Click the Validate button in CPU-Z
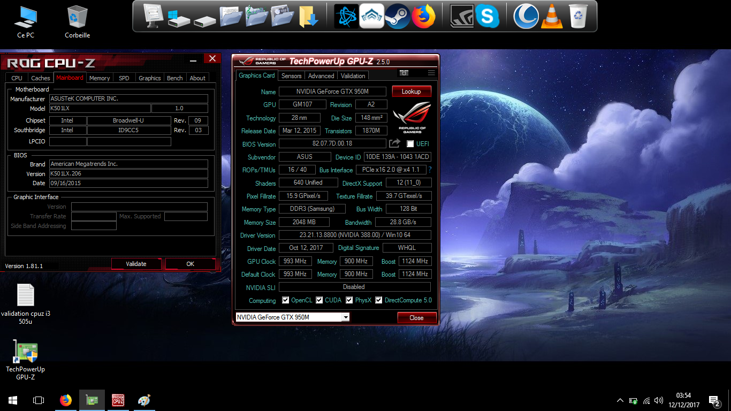 pos(136,264)
